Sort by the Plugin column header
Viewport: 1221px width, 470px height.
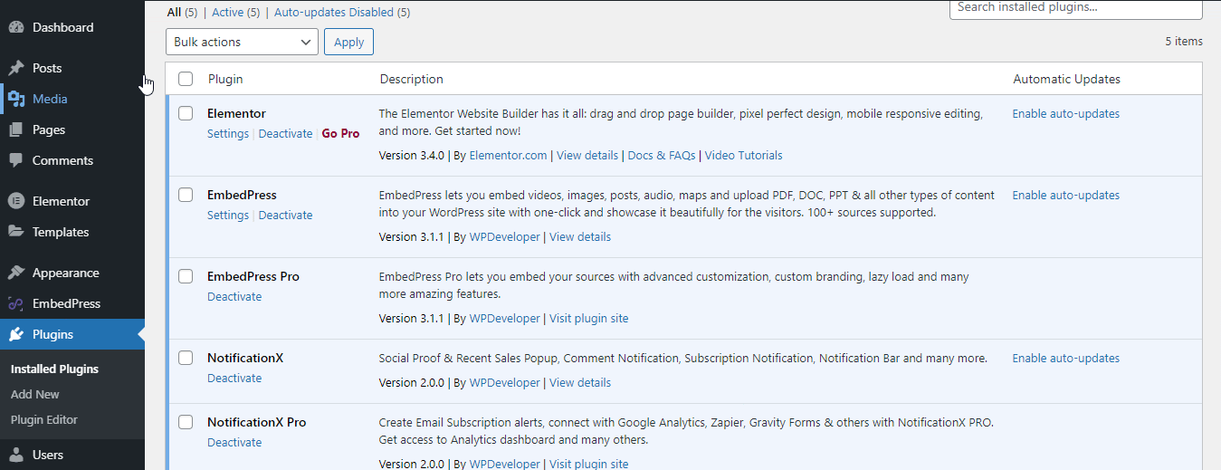(225, 79)
